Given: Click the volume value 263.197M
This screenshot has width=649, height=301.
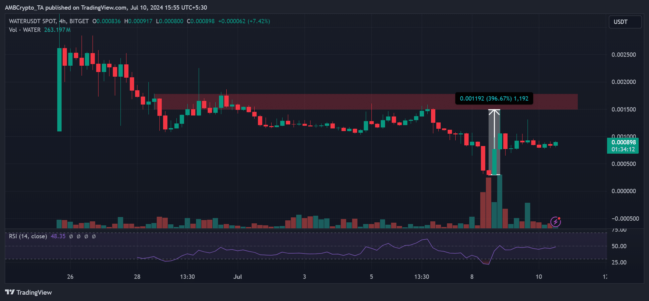Looking at the screenshot, I should tap(57, 30).
